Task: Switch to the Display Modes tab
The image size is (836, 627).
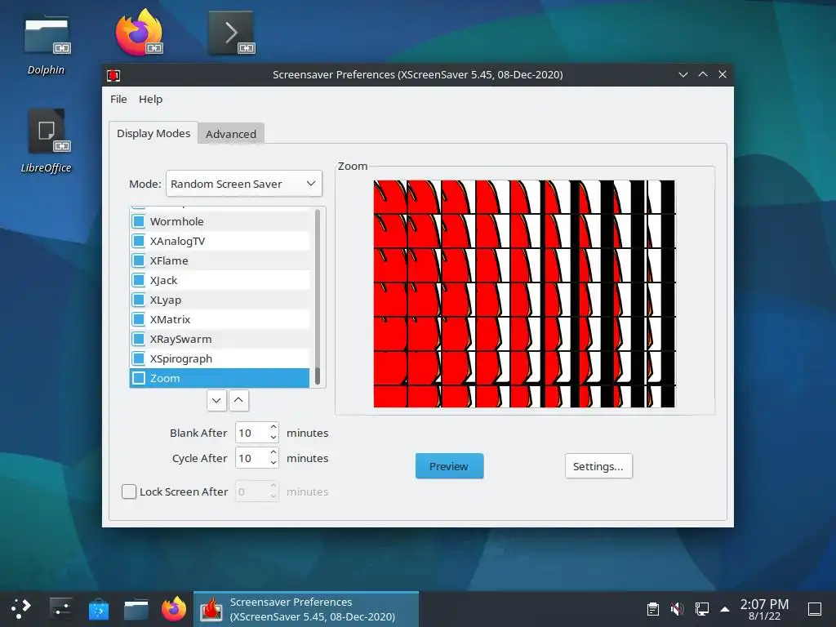Action: 153,133
